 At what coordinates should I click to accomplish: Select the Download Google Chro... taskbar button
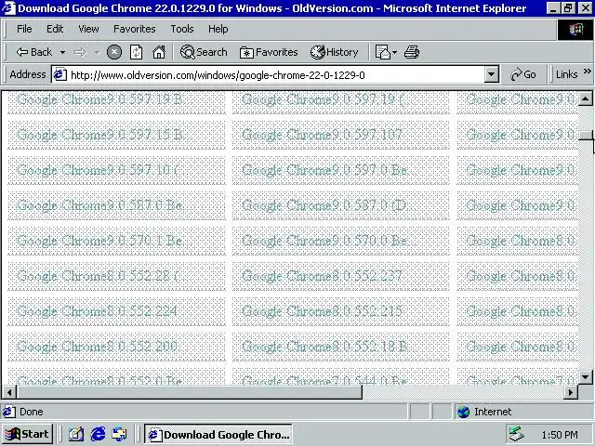coord(218,434)
